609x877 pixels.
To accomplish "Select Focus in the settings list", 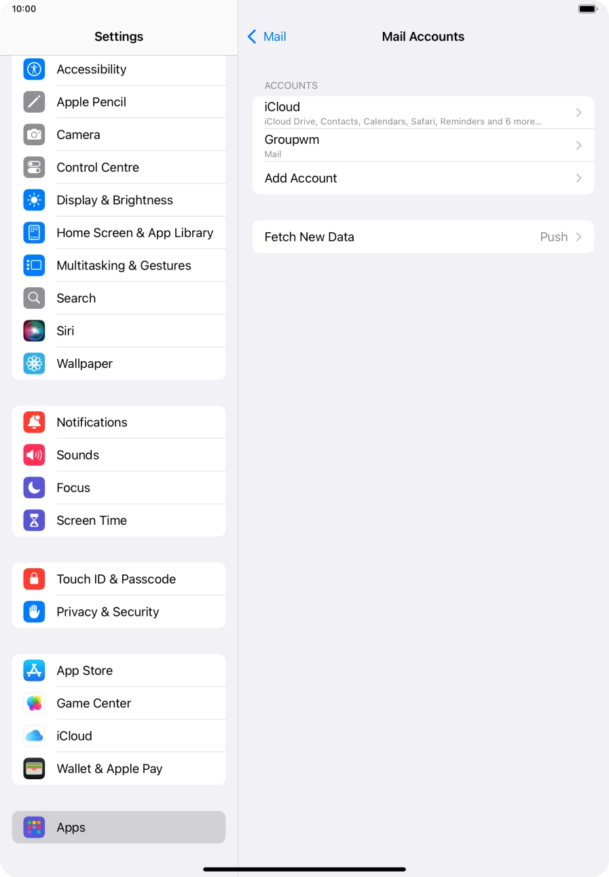I will tap(119, 487).
